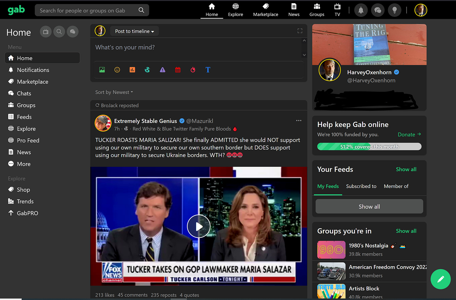Image resolution: width=456 pixels, height=300 pixels.
Task: Click the lightbulb icon in top bar
Action: tap(395, 10)
